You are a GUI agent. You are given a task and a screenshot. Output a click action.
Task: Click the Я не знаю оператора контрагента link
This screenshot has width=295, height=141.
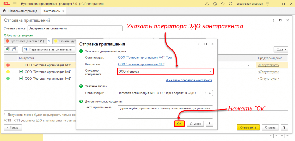(189, 80)
